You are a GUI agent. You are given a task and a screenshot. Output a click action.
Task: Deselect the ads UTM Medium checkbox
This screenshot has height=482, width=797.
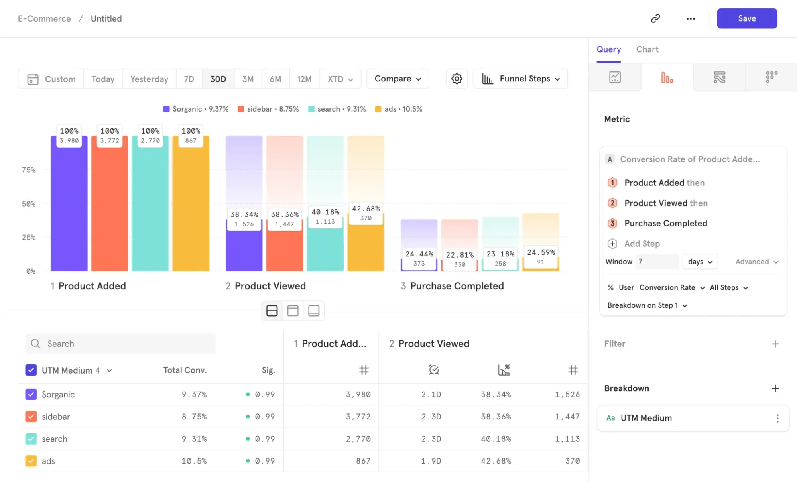pyautogui.click(x=31, y=461)
